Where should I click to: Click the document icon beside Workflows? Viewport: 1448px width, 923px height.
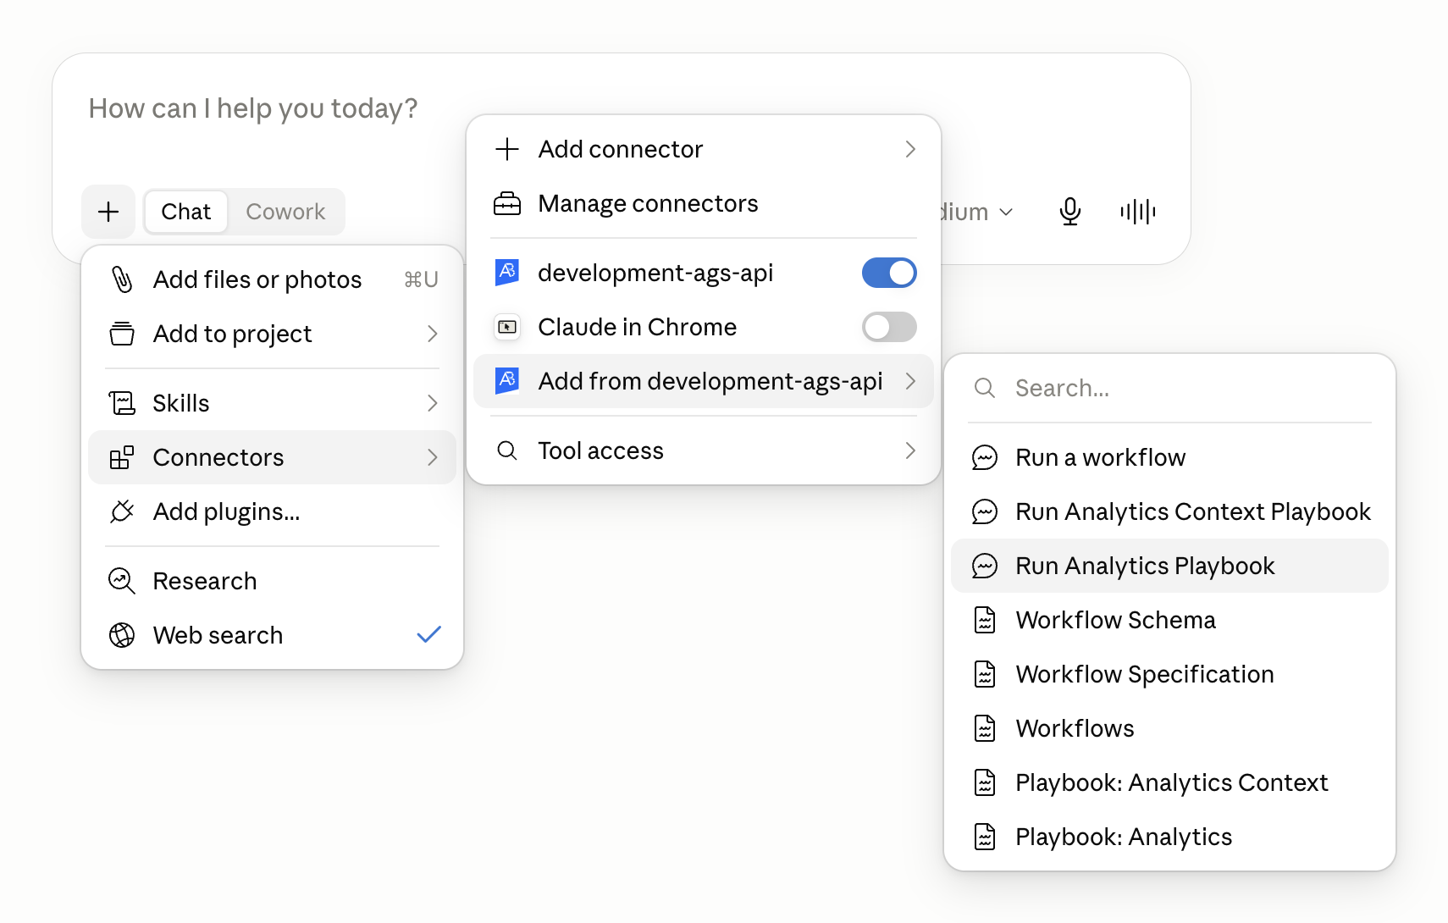(985, 728)
